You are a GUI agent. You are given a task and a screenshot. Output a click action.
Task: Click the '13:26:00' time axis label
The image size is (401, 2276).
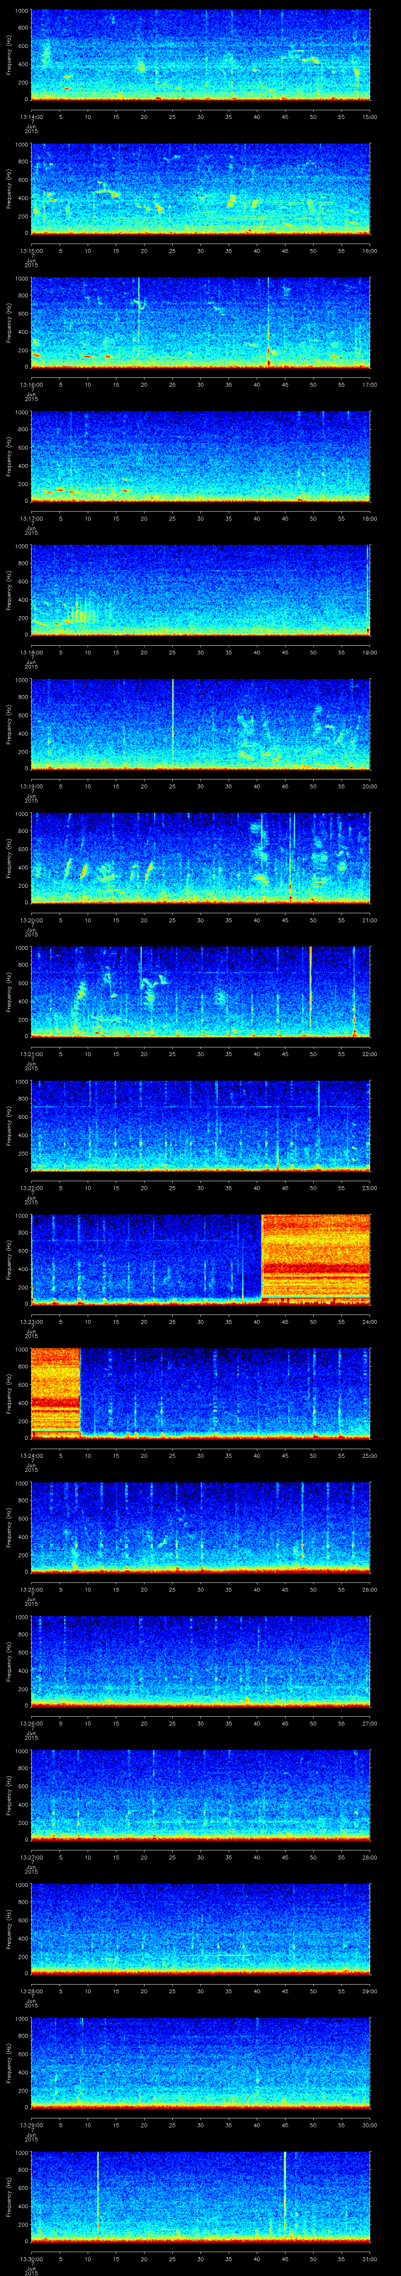point(32,1723)
